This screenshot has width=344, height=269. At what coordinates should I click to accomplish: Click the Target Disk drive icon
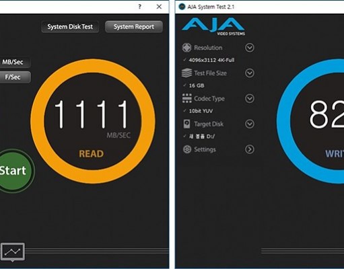click(x=186, y=124)
